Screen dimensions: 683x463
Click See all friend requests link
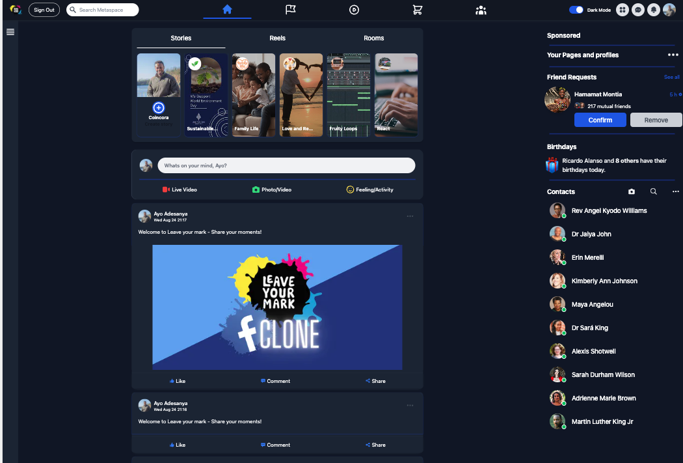pos(672,77)
